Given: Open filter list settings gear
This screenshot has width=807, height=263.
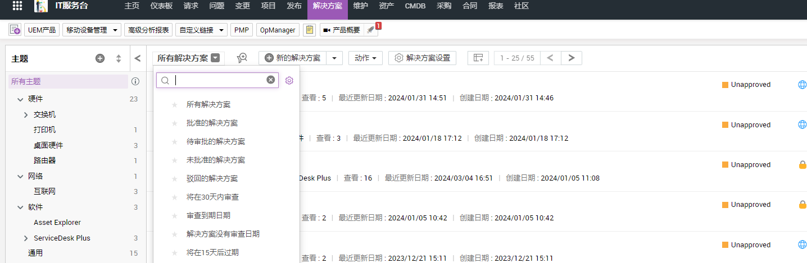Looking at the screenshot, I should click(289, 80).
